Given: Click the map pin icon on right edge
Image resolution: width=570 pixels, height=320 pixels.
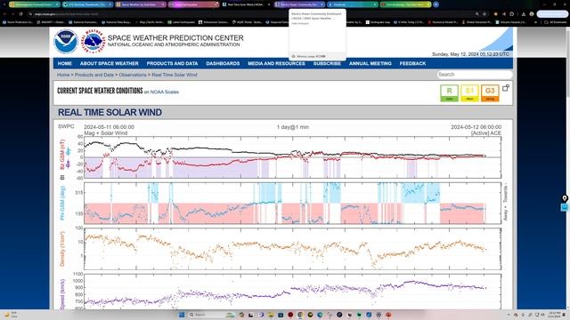Looking at the screenshot, I should pos(565,198).
